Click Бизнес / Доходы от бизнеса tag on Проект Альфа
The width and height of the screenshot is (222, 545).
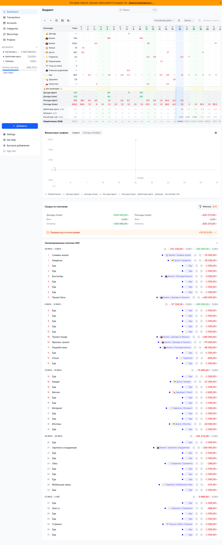(x=174, y=337)
